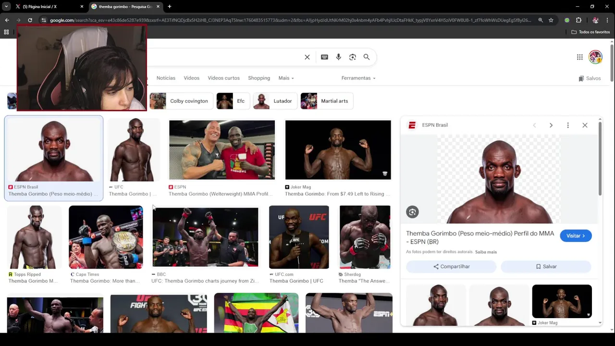Click the green extension icon in toolbar
This screenshot has width=615, height=346.
coord(567,20)
